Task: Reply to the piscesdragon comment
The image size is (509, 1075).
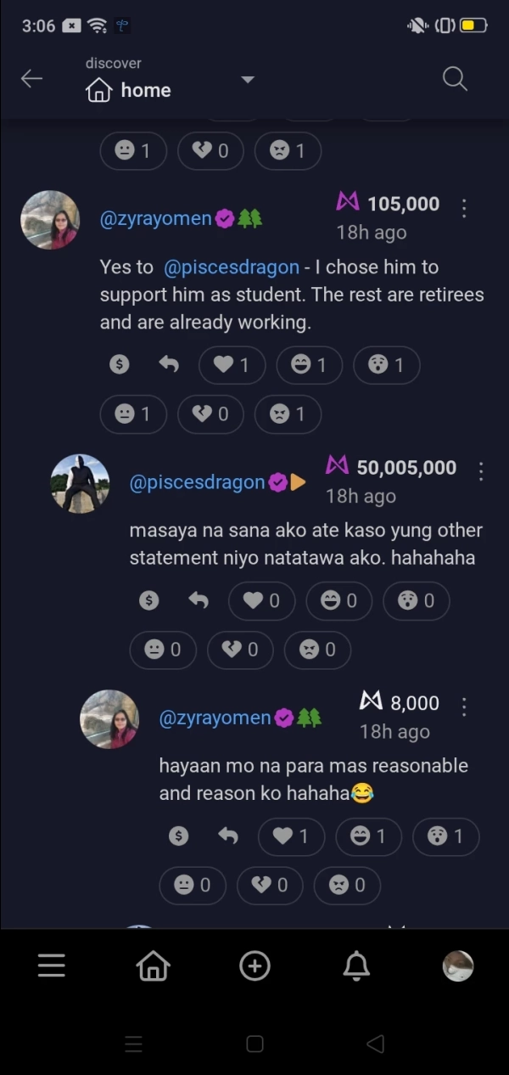Action: tap(199, 600)
